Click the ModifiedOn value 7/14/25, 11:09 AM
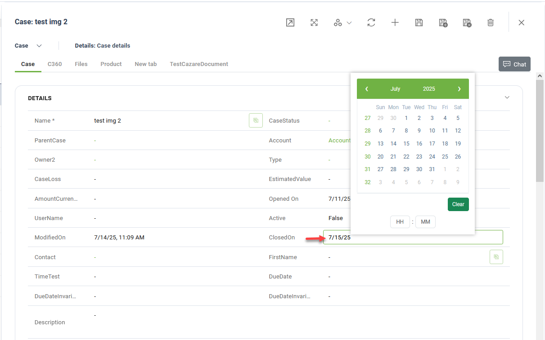Image resolution: width=545 pixels, height=340 pixels. [x=119, y=238]
